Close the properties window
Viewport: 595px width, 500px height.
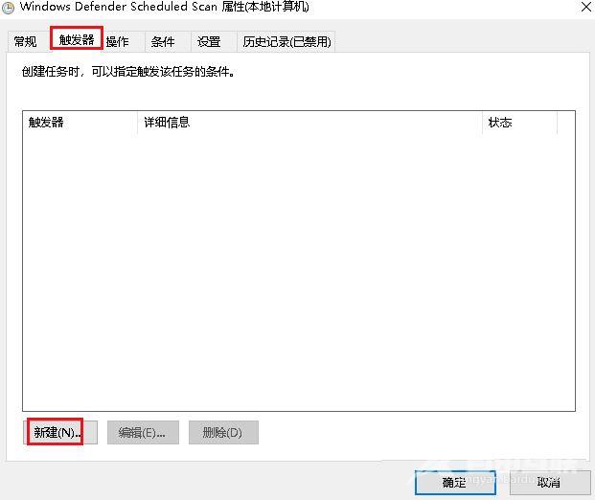pyautogui.click(x=585, y=7)
